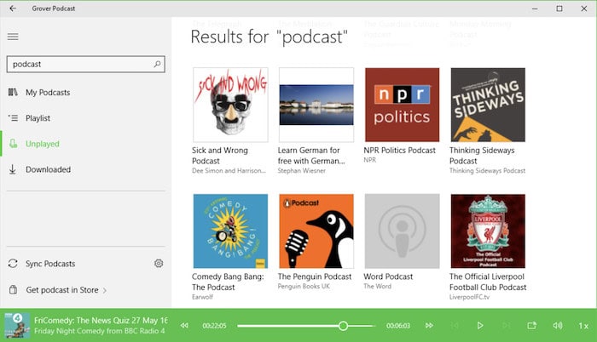
Task: Open My Podcasts section
Action: [x=85, y=93]
